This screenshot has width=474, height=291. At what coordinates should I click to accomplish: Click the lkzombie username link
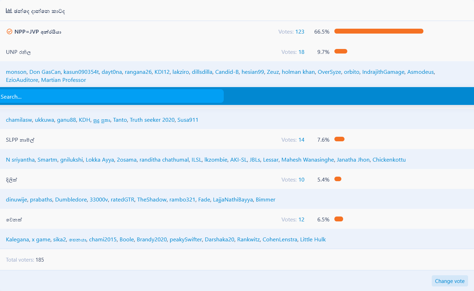coord(216,160)
